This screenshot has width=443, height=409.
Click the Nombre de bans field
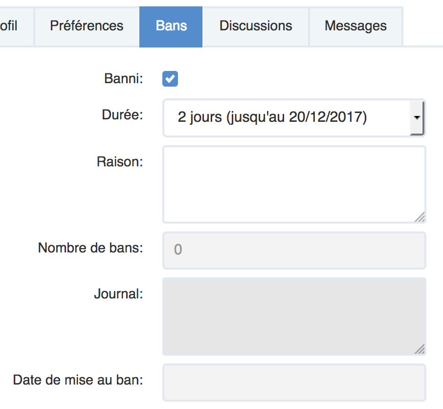(293, 250)
